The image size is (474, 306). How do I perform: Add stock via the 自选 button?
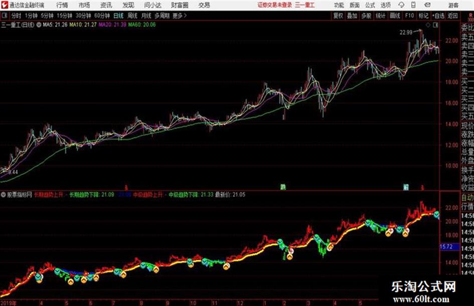(438, 16)
